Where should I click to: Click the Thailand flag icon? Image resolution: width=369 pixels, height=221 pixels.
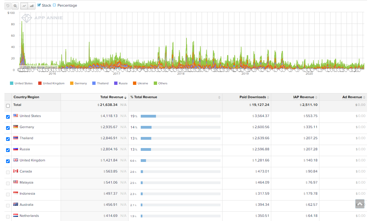point(16,138)
